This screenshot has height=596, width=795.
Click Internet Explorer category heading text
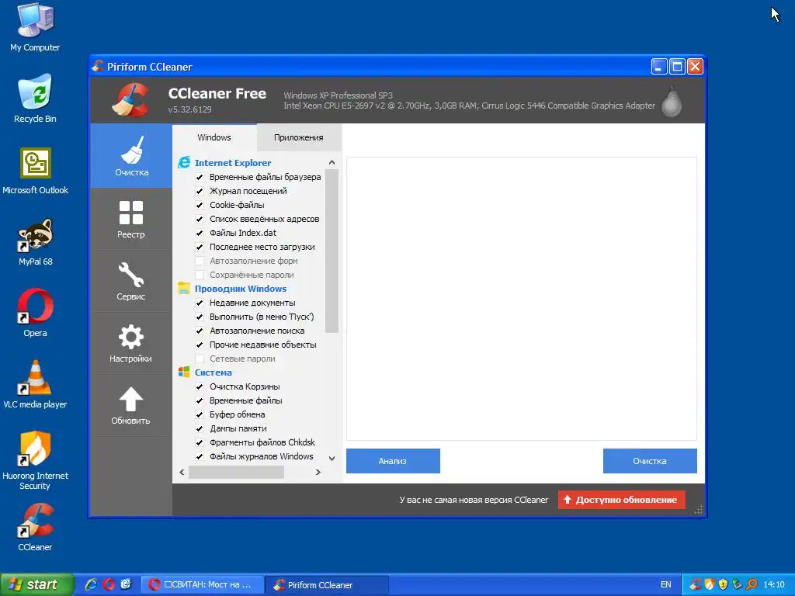pos(233,163)
